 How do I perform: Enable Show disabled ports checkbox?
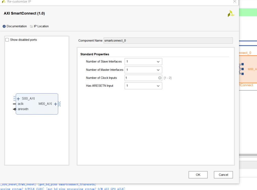(7, 40)
